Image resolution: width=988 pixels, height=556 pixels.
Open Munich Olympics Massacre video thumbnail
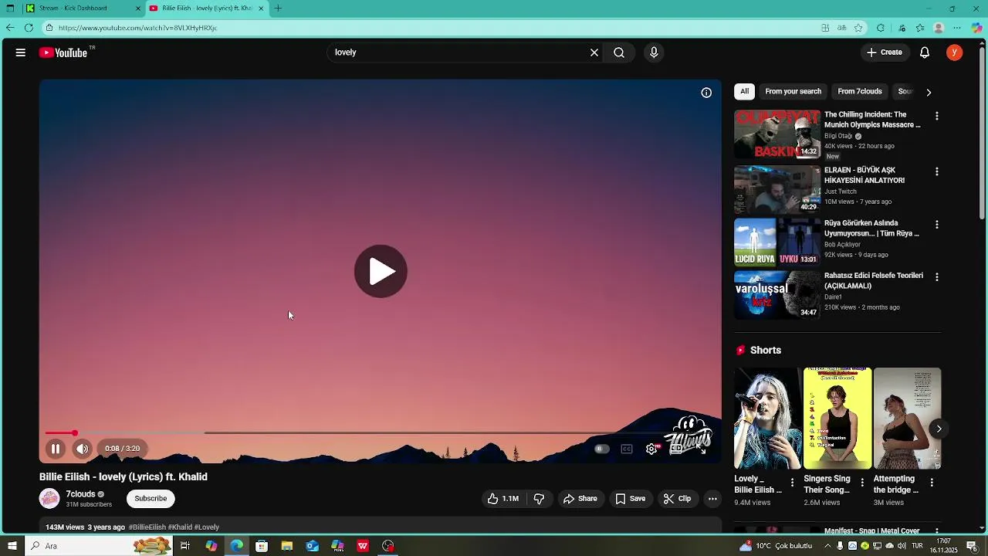(777, 134)
